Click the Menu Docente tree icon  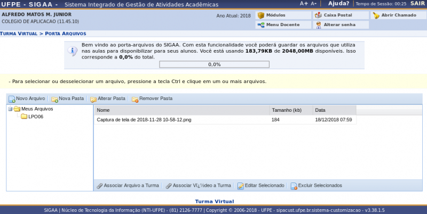261,25
